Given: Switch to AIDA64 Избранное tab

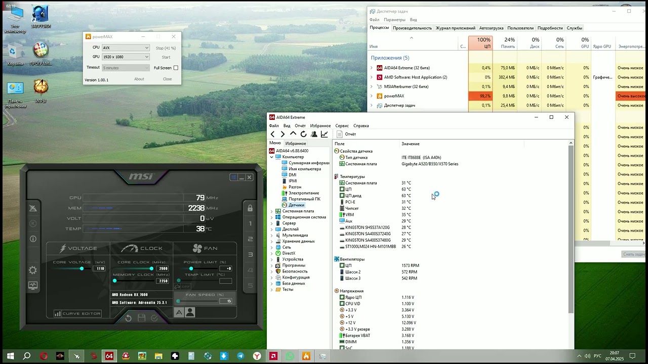Looking at the screenshot, I should point(296,144).
